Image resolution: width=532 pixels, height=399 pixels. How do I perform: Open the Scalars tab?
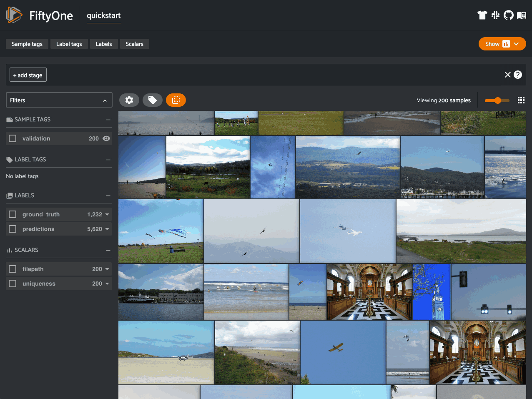pyautogui.click(x=134, y=44)
